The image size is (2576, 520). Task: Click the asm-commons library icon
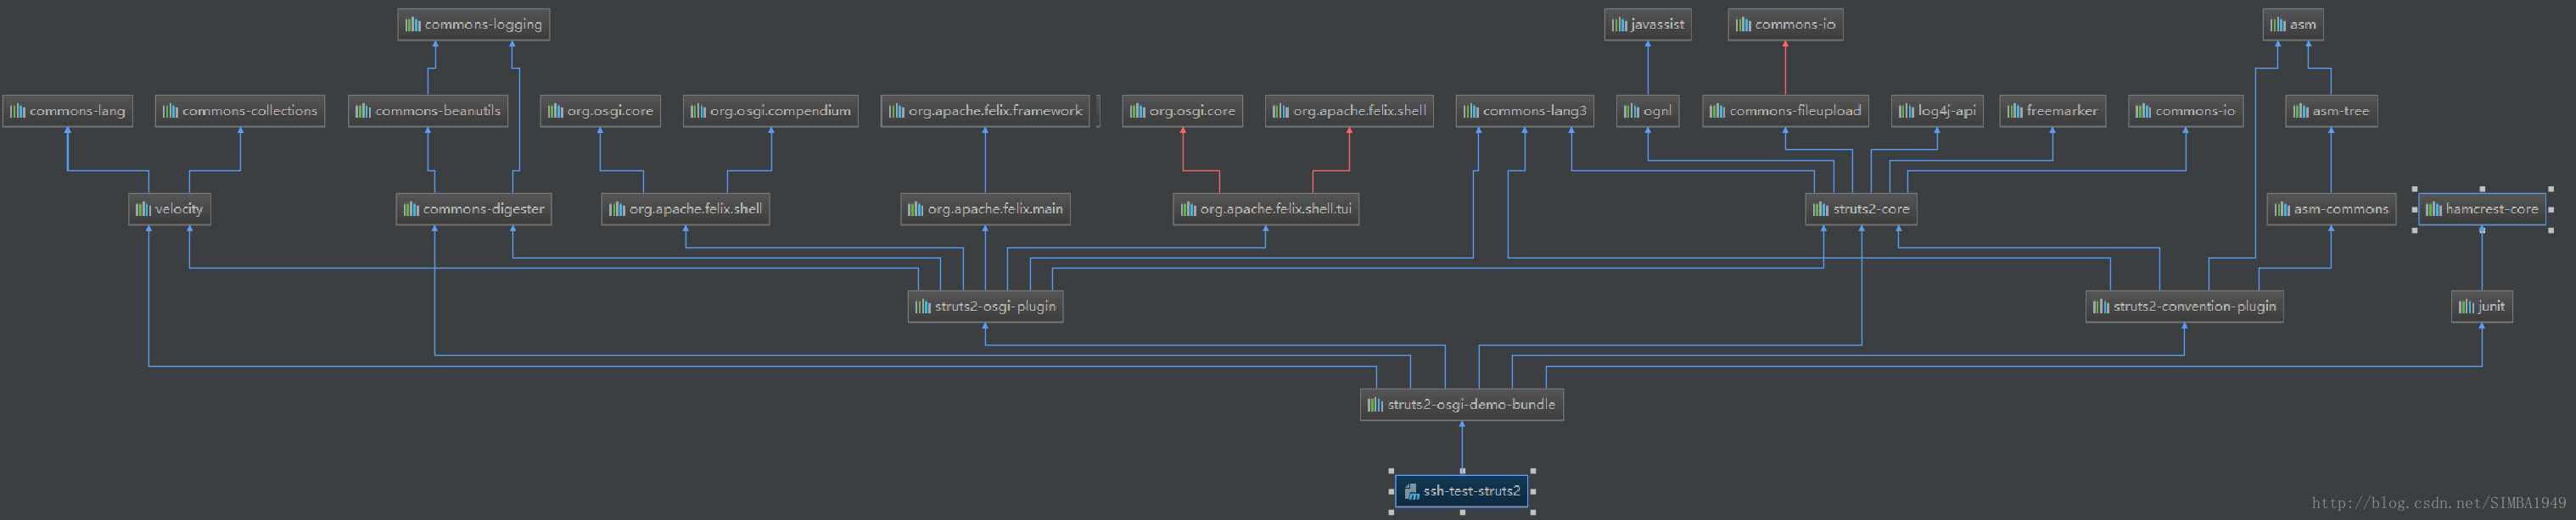coord(2282,208)
